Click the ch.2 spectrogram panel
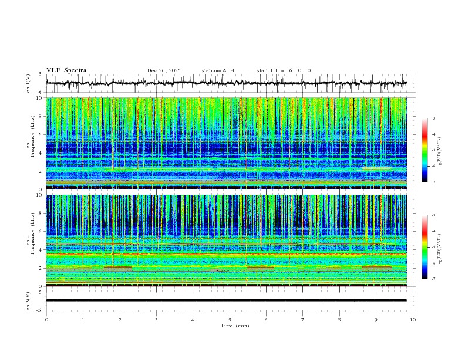 [226, 241]
